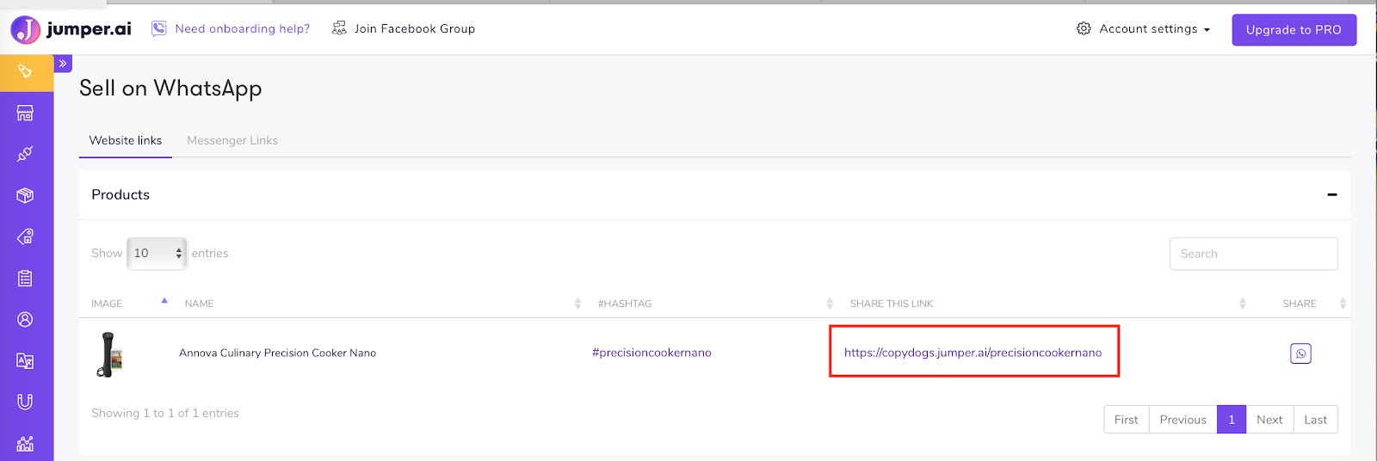Open the customers person sidebar icon
Image resolution: width=1377 pixels, height=461 pixels.
pos(25,319)
